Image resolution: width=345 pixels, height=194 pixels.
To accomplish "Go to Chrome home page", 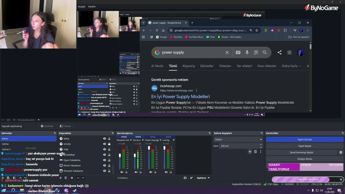I will pos(163,30).
